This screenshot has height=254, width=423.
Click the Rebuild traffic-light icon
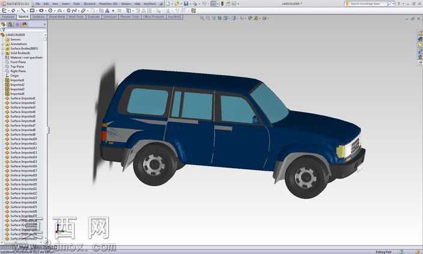click(222, 4)
